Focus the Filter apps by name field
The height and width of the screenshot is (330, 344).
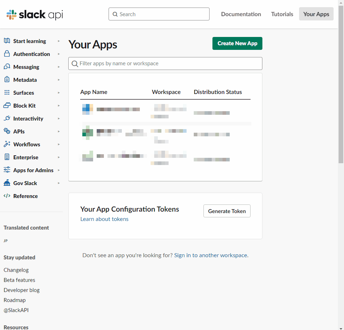point(165,63)
